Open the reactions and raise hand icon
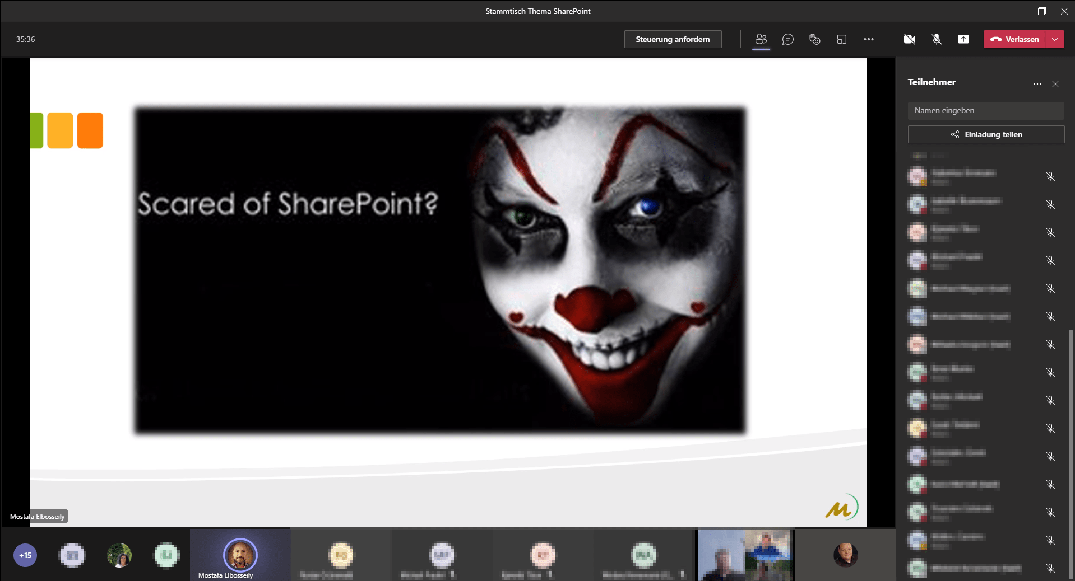1075x581 pixels. [x=814, y=39]
